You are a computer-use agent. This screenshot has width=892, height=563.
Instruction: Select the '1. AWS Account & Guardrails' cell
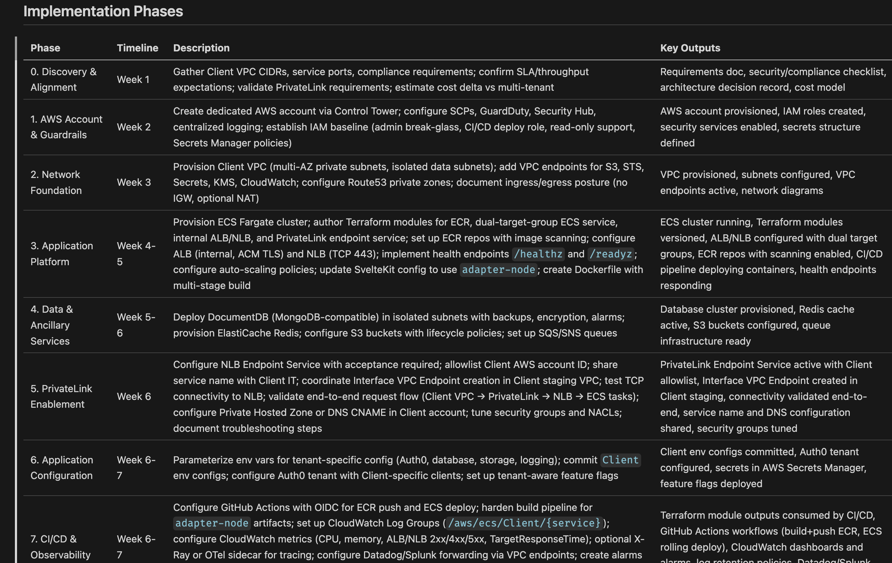click(66, 127)
